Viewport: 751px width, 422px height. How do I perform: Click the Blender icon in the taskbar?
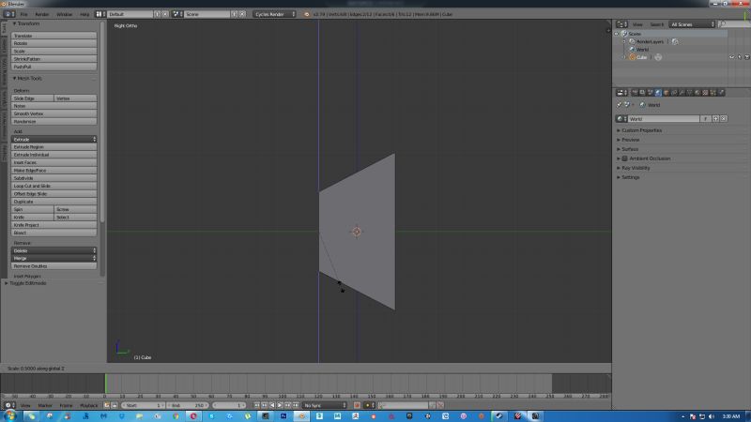(x=301, y=416)
